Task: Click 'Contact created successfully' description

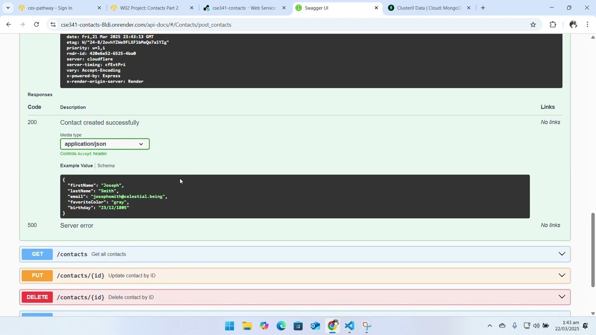Action: pos(100,122)
